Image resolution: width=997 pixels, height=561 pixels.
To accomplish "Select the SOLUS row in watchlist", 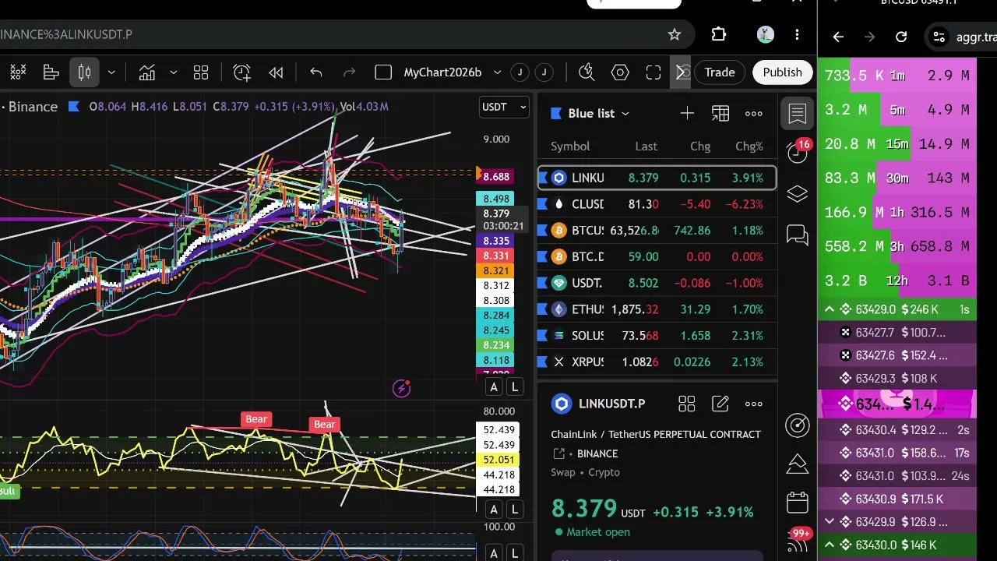I will click(657, 336).
